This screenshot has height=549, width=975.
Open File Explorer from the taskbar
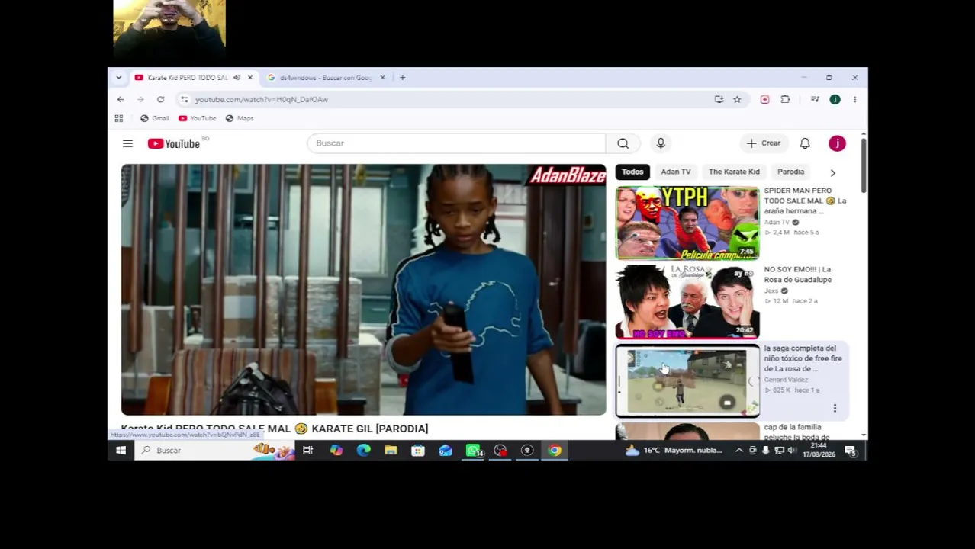(391, 451)
